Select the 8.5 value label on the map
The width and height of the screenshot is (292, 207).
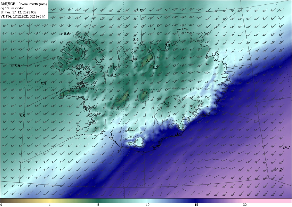point(139,11)
